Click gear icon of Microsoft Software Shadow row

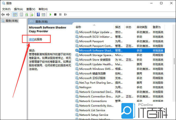point(77,50)
